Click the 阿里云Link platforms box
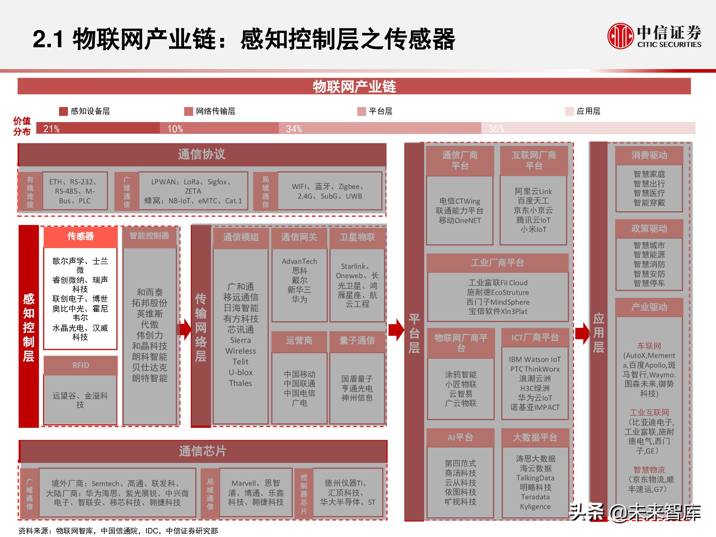This screenshot has width=716, height=537. click(533, 211)
